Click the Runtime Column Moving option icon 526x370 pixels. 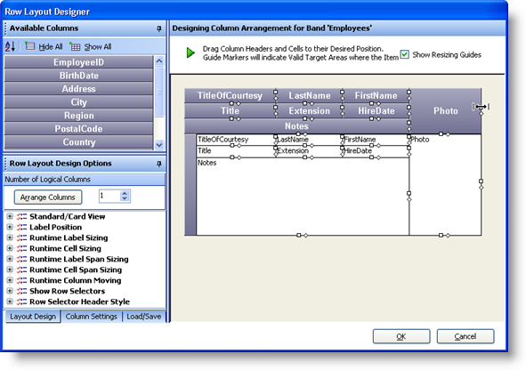[x=21, y=280]
